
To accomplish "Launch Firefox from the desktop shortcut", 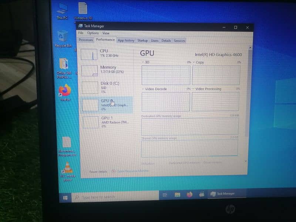I will coord(64,91).
